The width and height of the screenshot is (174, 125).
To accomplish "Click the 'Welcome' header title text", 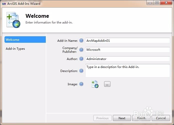I will coord(37,16).
